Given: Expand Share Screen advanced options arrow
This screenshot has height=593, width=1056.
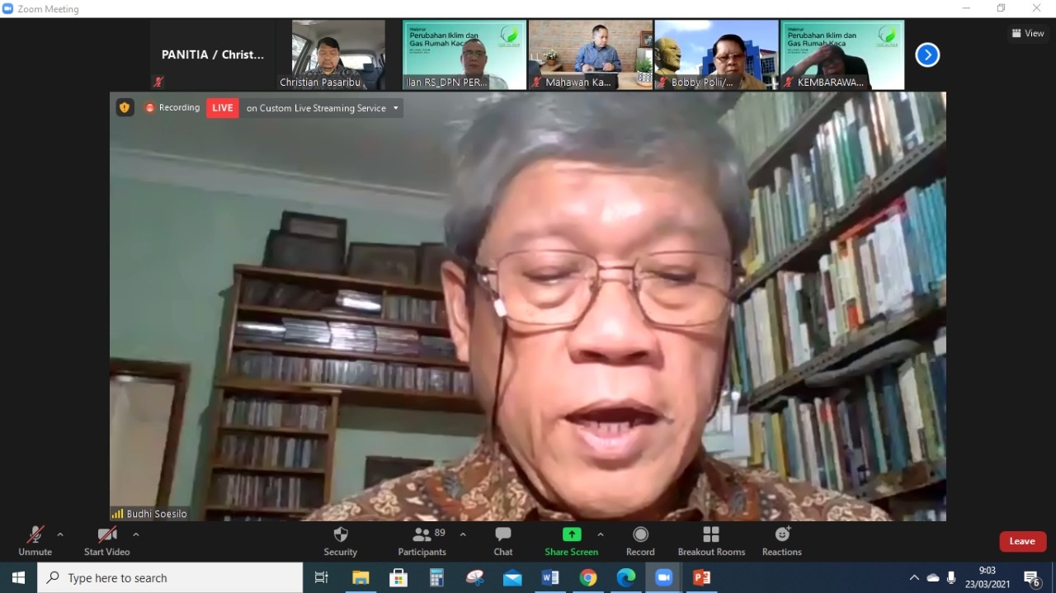Looking at the screenshot, I should pos(601,534).
